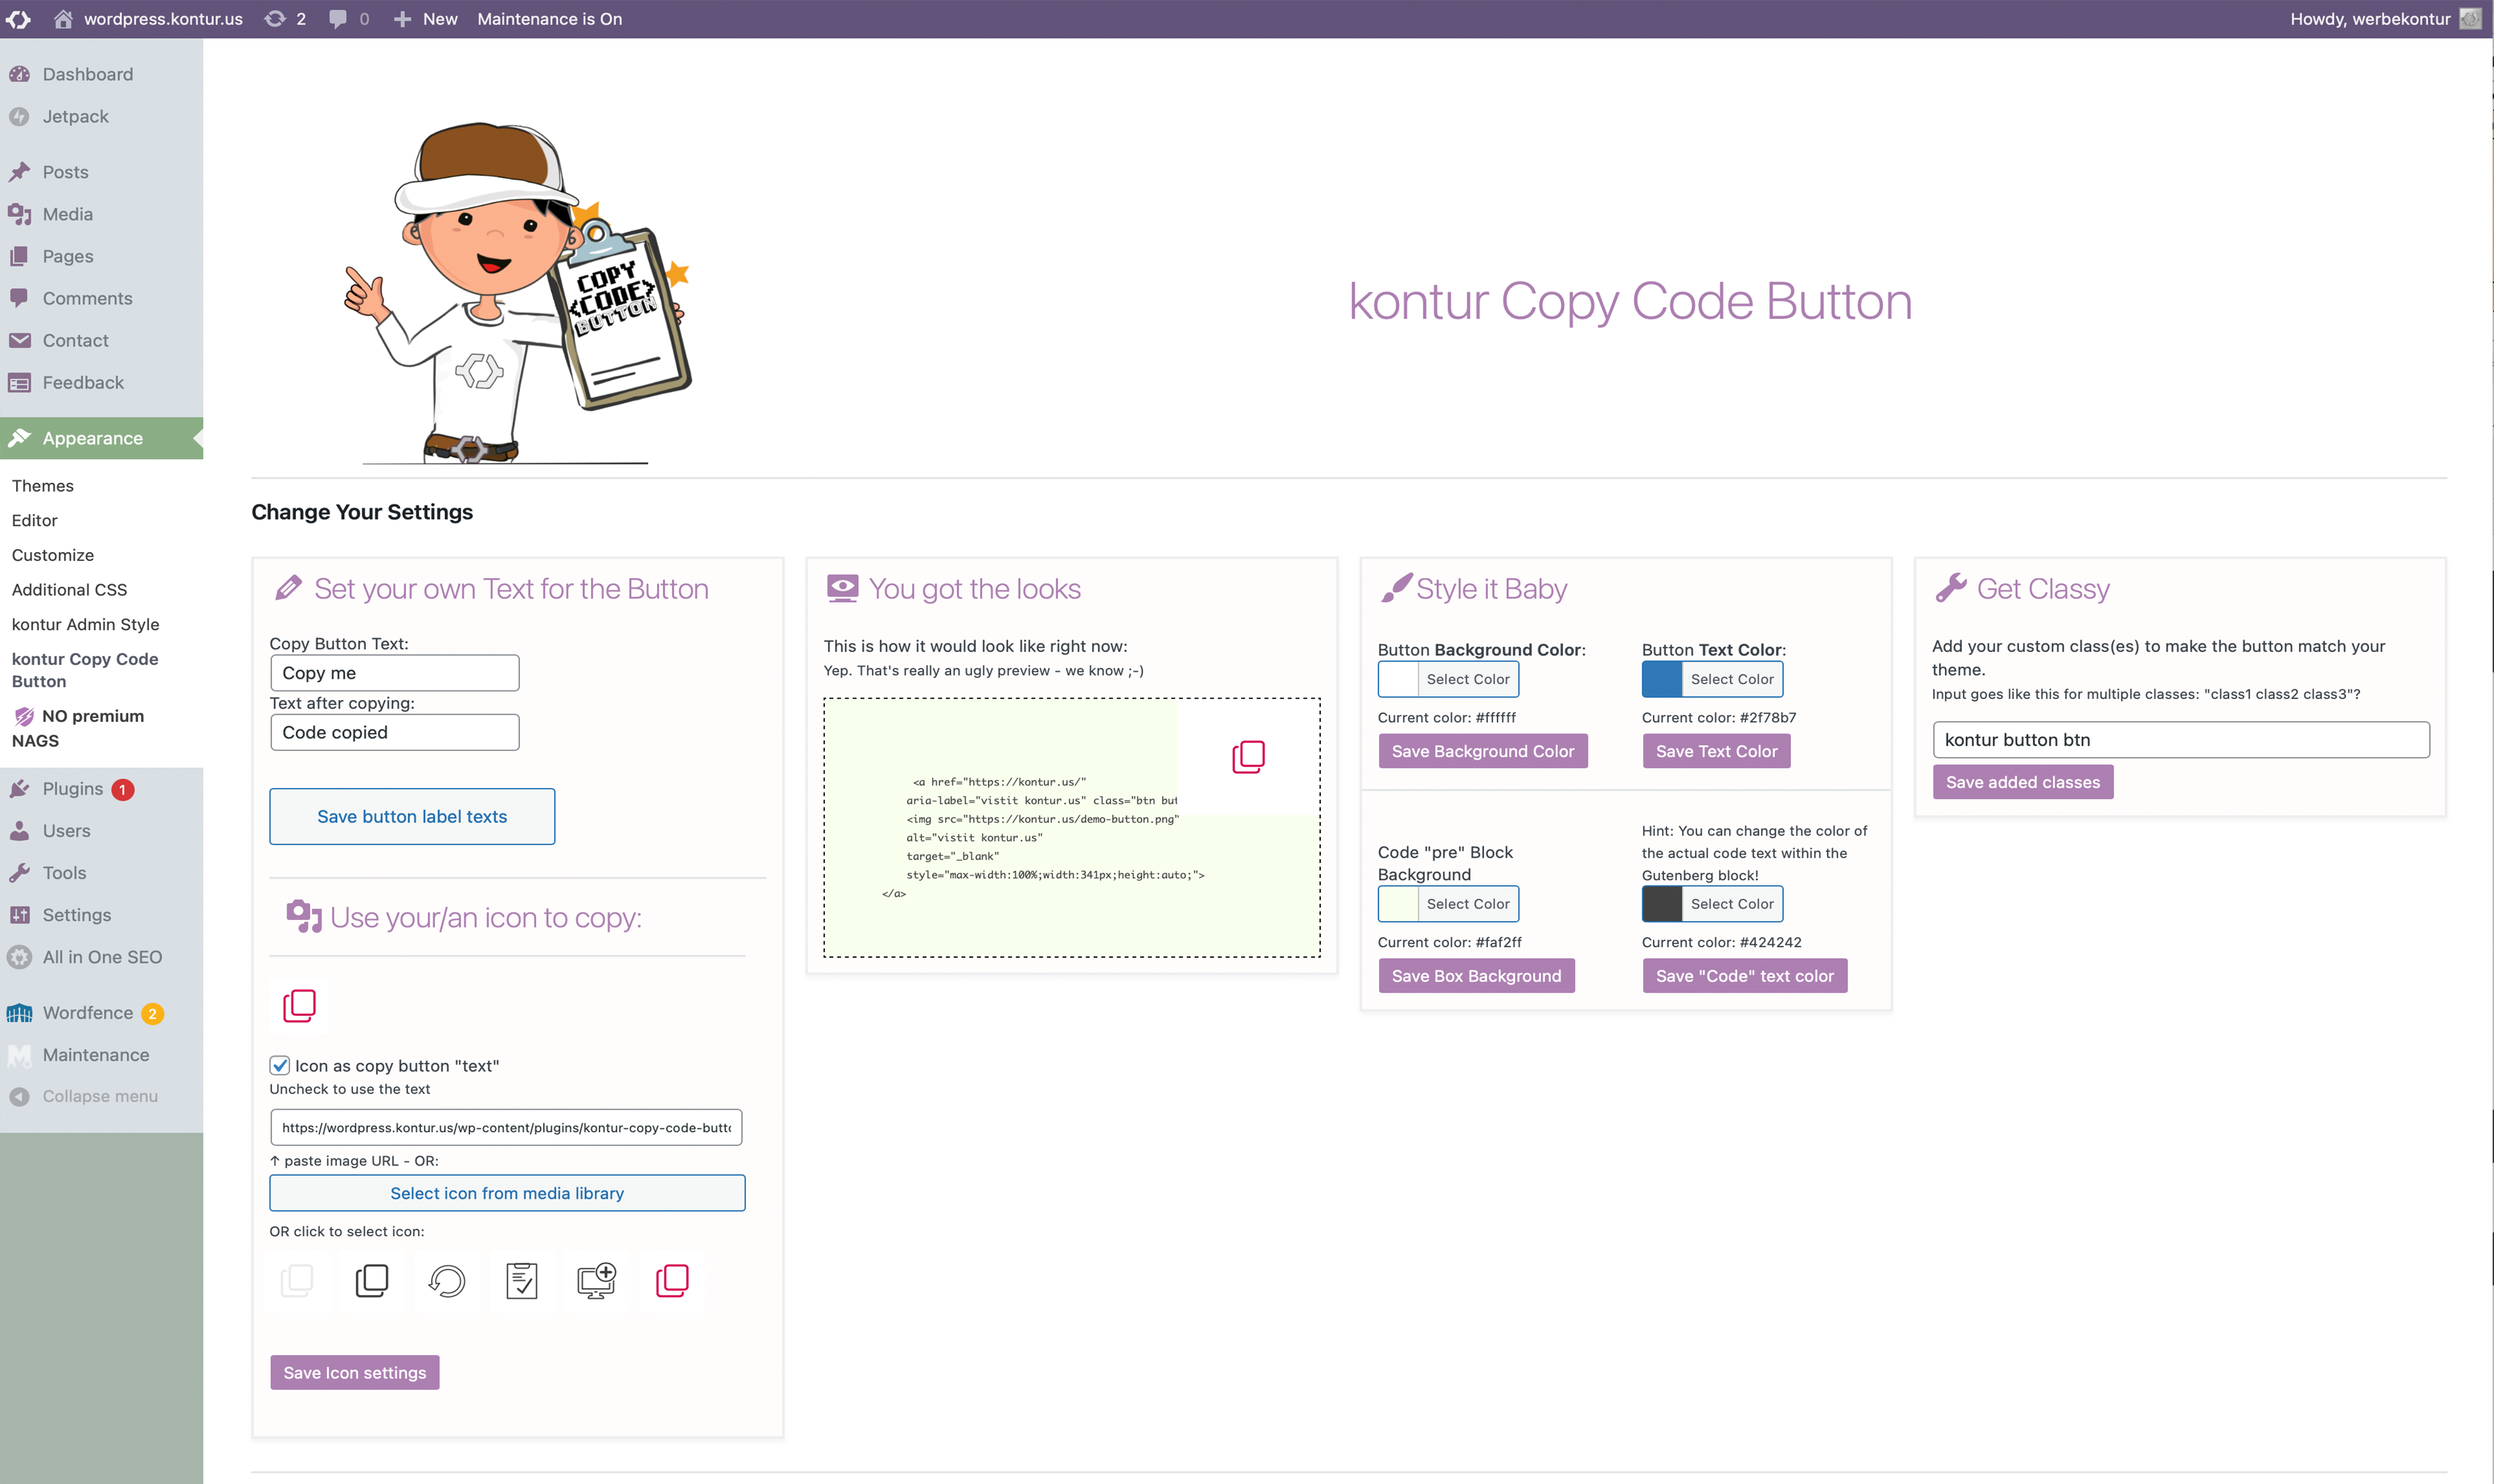Select the circular arrow refresh icon
Screen dimensions: 2494x1484
point(447,1280)
